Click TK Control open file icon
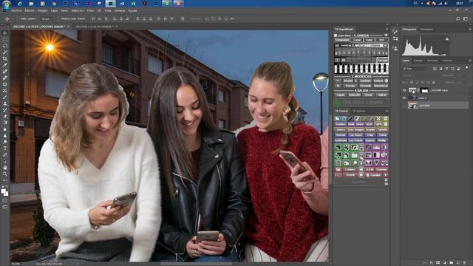 click(x=337, y=119)
